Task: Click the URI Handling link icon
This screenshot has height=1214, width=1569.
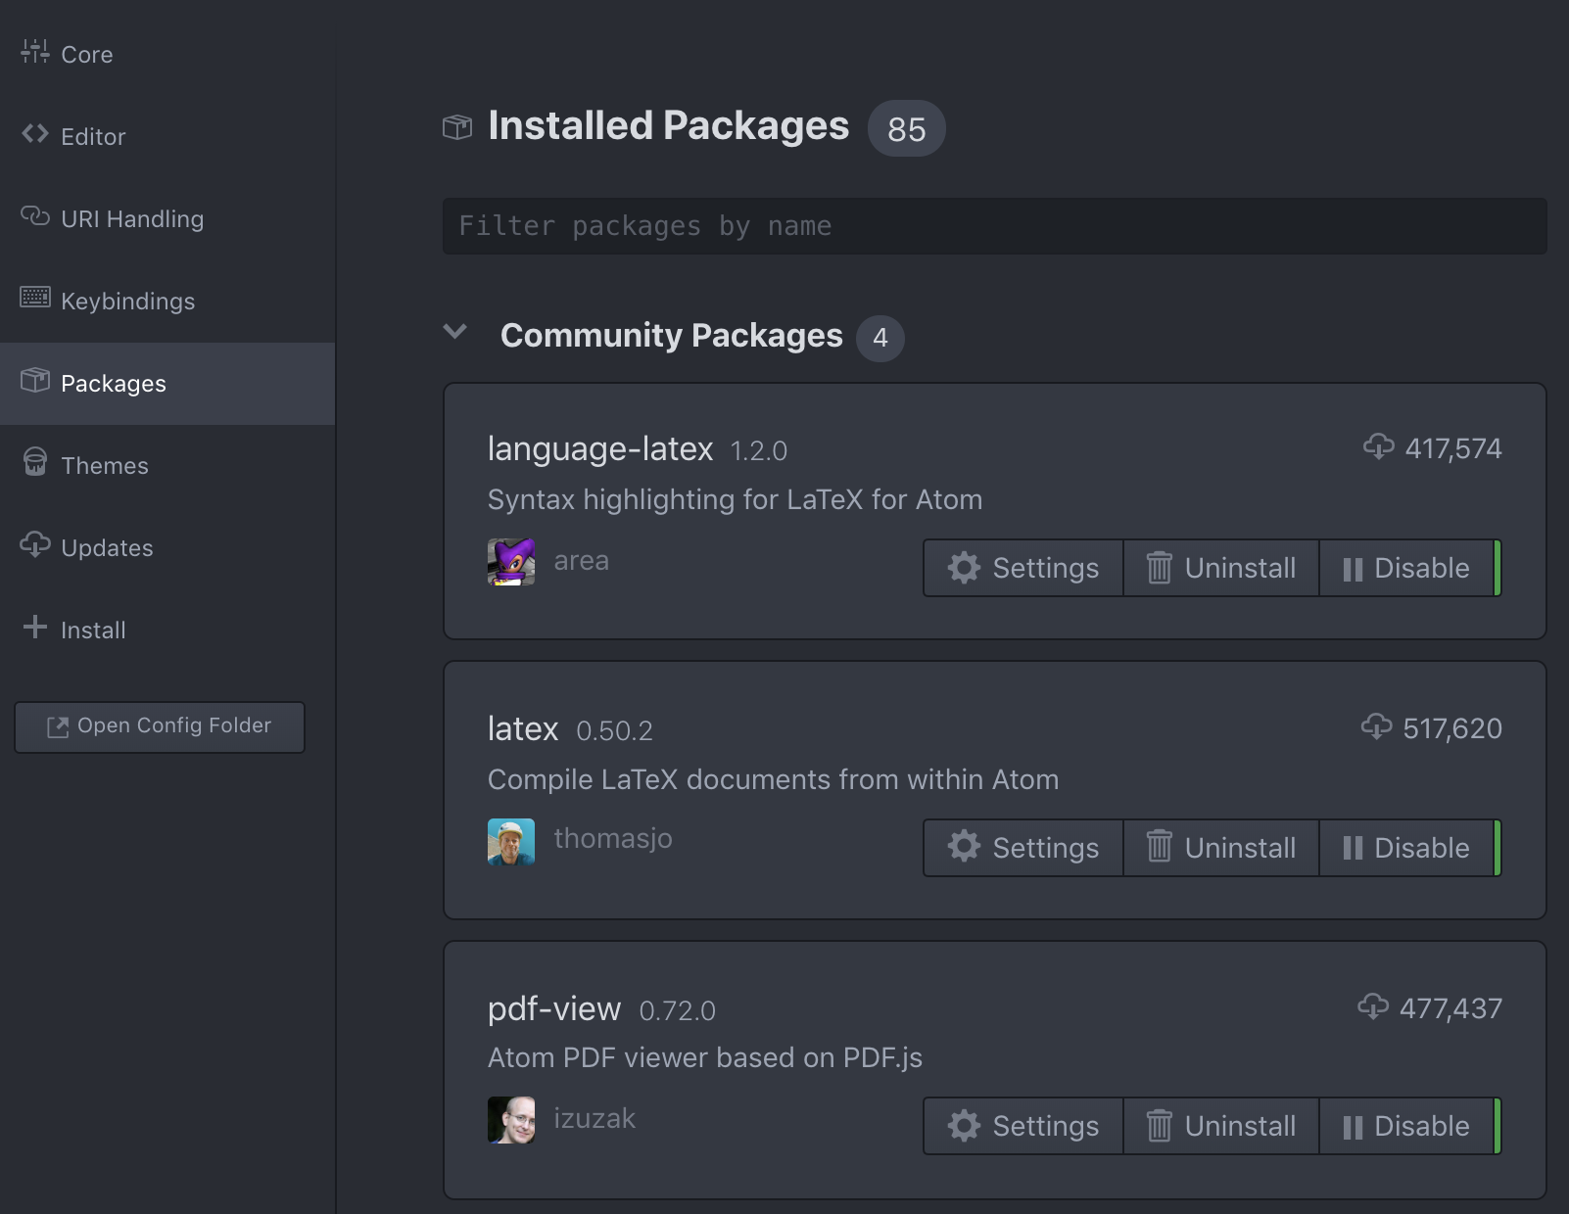Action: [35, 216]
